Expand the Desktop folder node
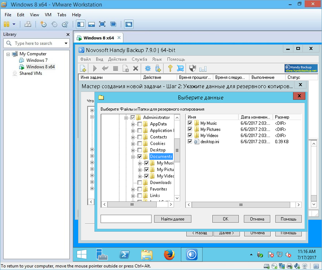 [x=133, y=151]
